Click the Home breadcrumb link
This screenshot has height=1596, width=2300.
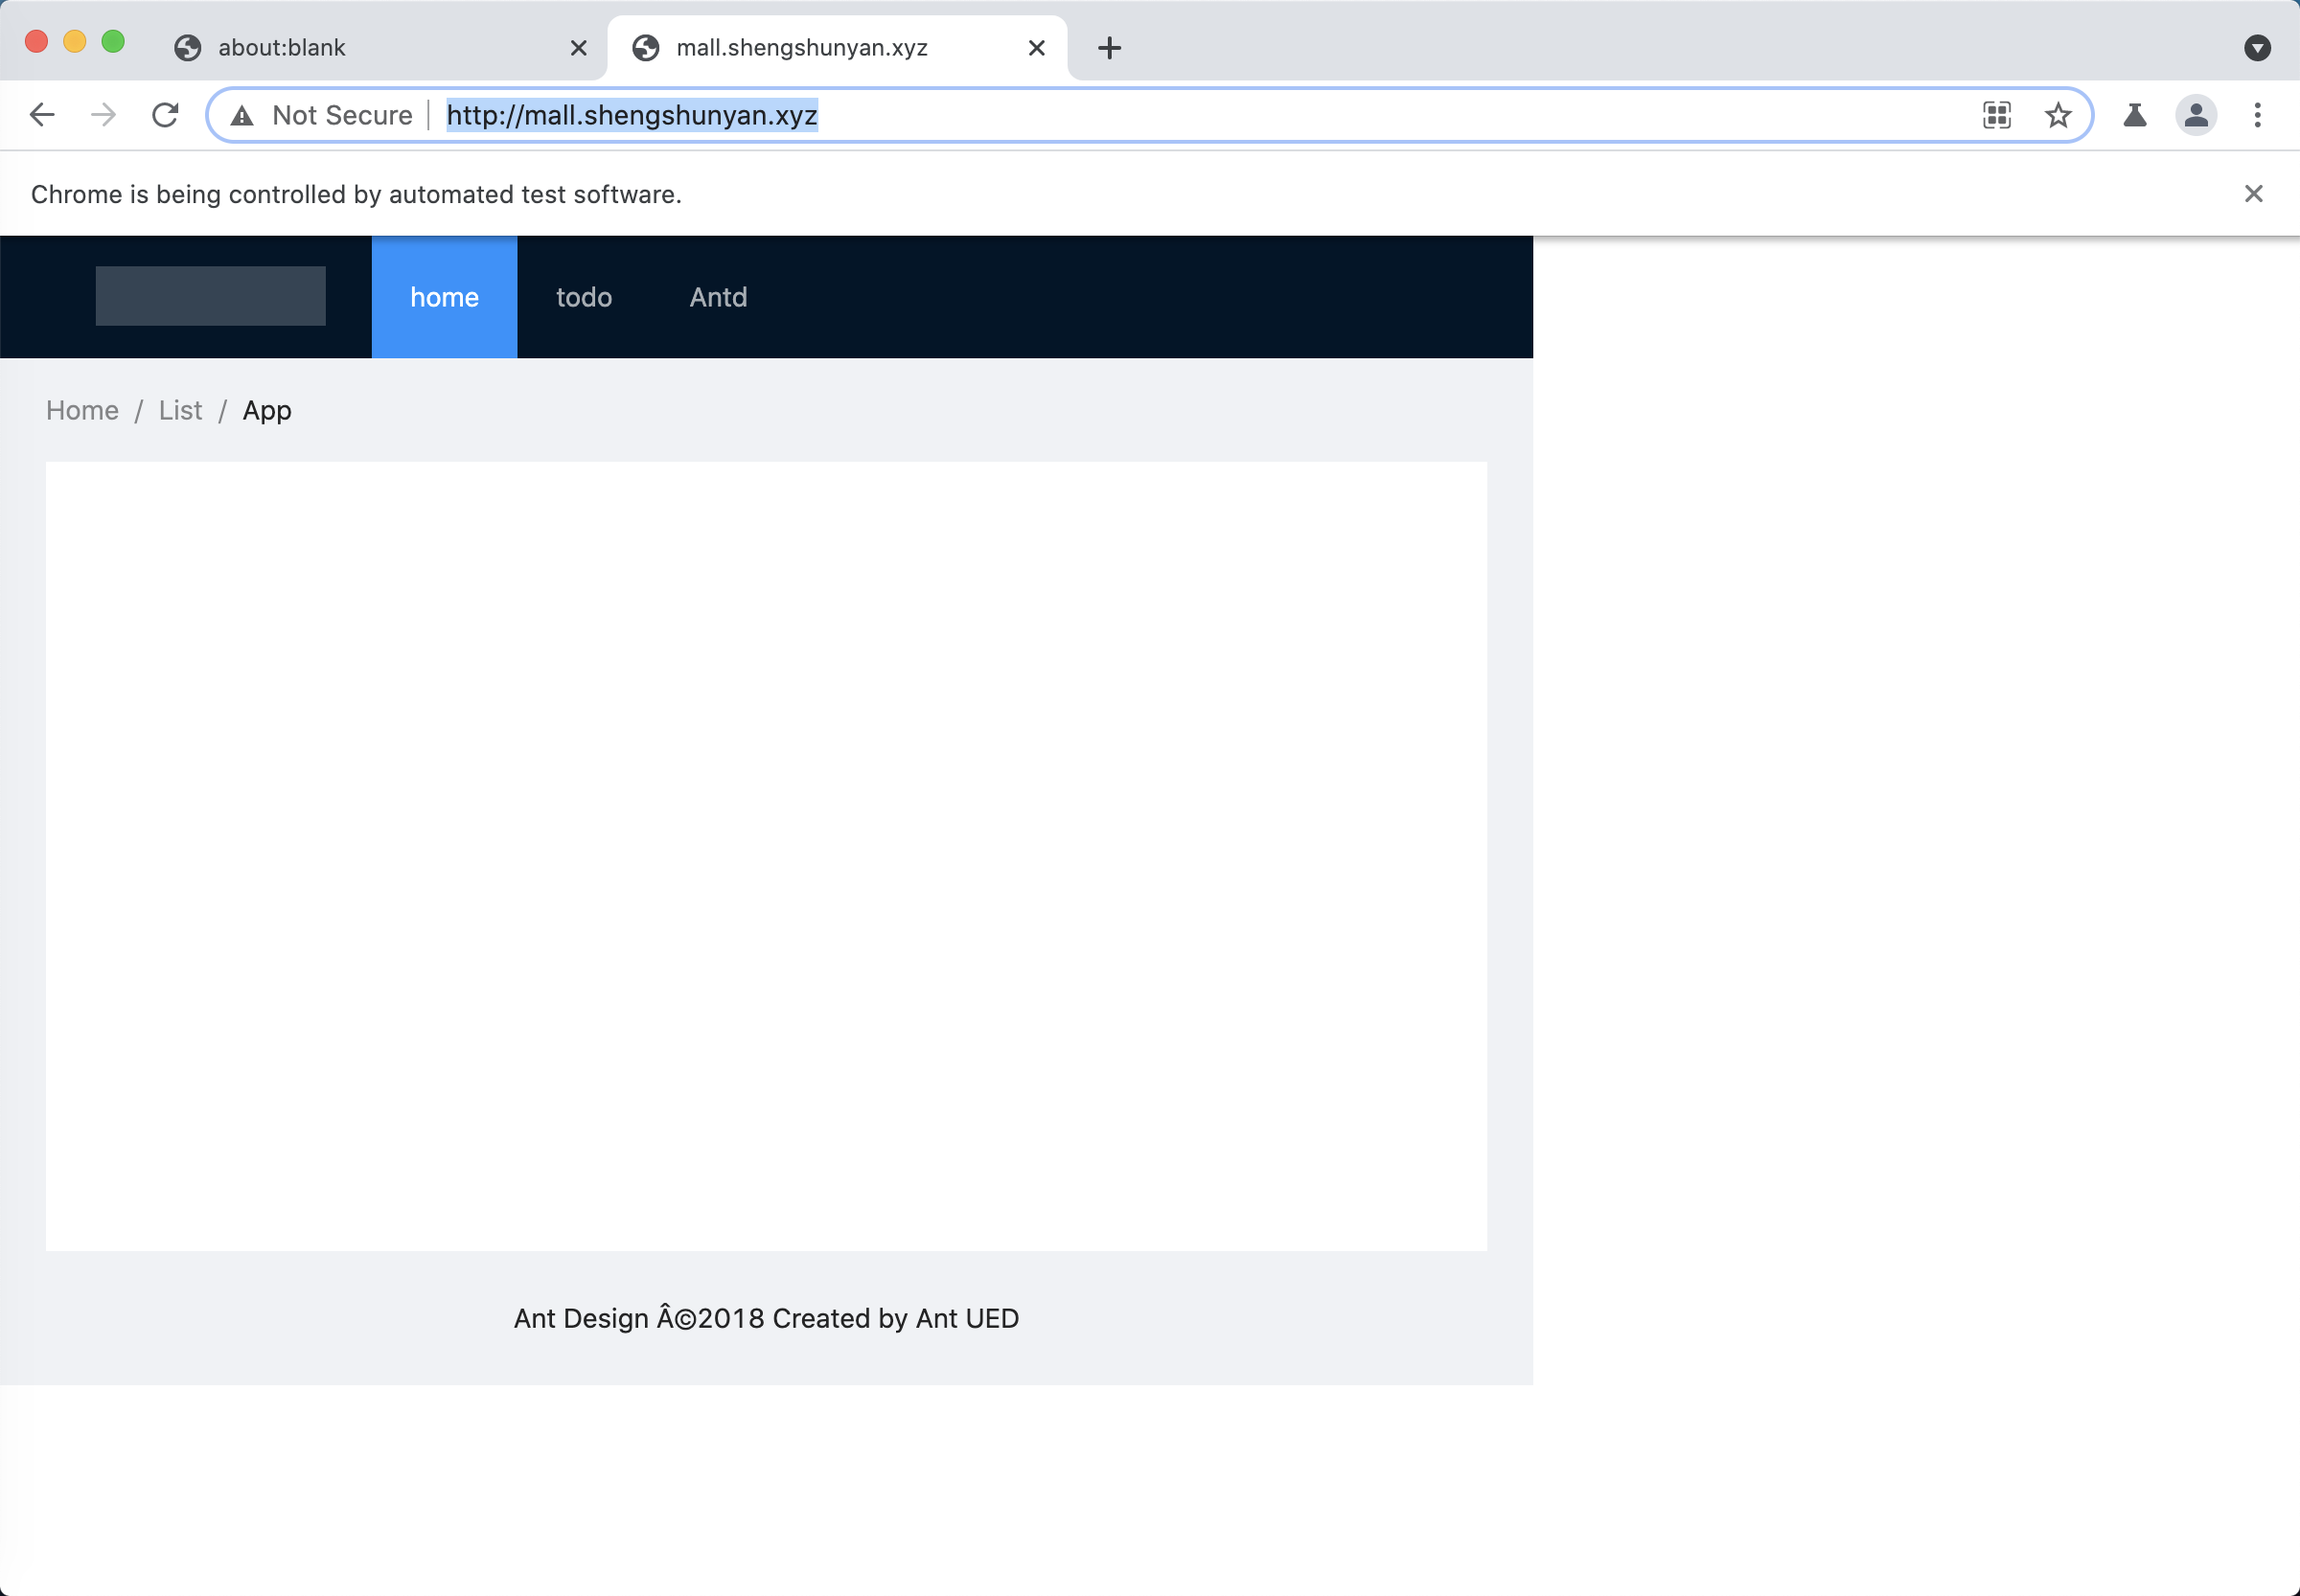tap(82, 410)
